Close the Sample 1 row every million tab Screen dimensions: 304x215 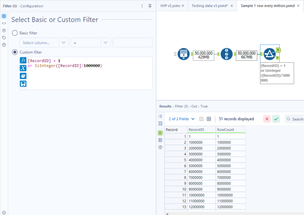298,6
